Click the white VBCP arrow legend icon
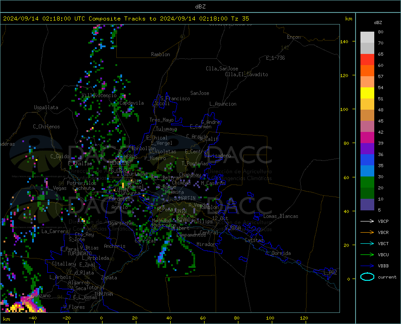This screenshot has width=401, height=324. [367, 221]
